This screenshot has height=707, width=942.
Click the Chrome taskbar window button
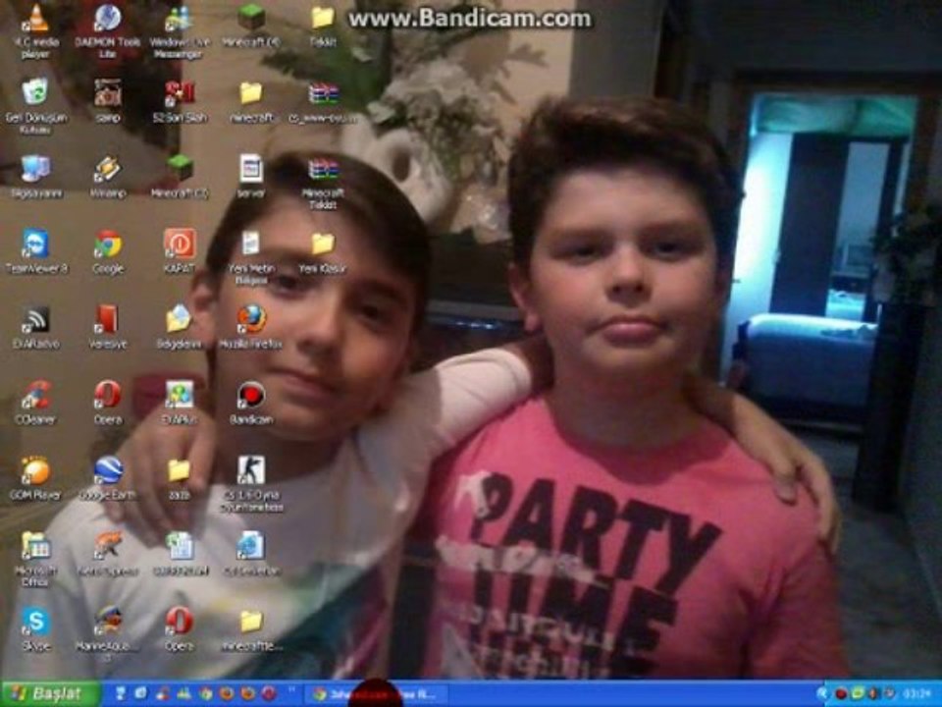pyautogui.click(x=376, y=694)
